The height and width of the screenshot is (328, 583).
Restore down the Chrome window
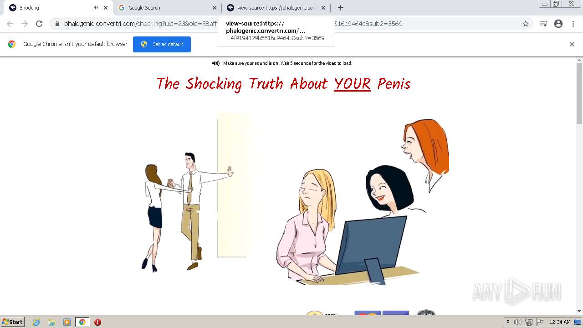pos(556,4)
